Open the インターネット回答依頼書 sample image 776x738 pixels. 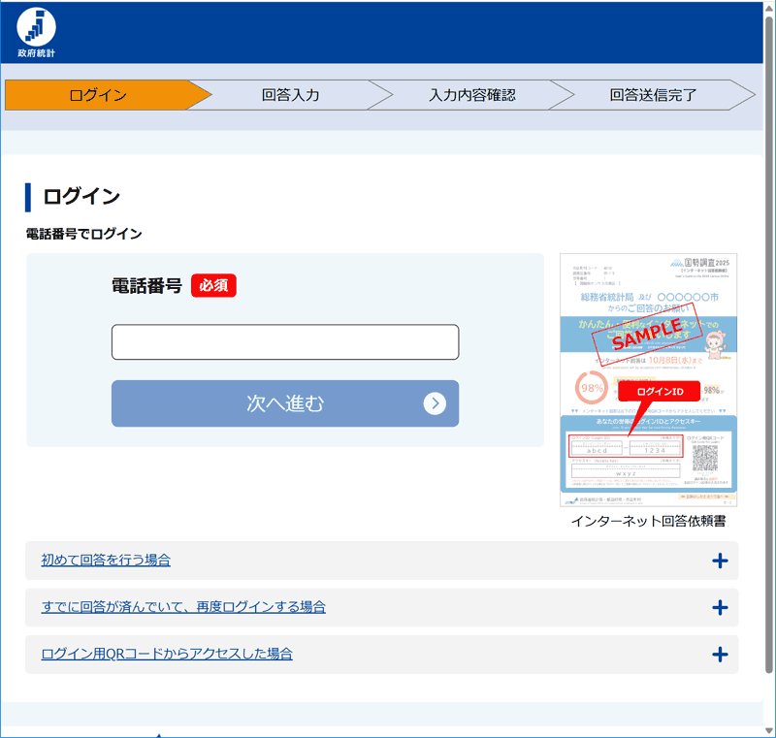coord(648,380)
